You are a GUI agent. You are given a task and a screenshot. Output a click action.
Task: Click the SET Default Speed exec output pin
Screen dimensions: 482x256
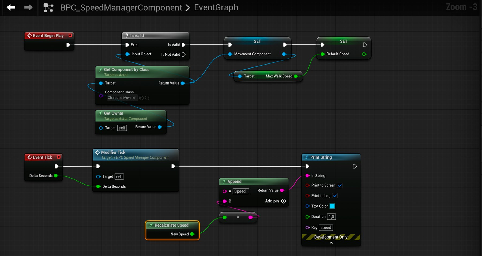365,45
